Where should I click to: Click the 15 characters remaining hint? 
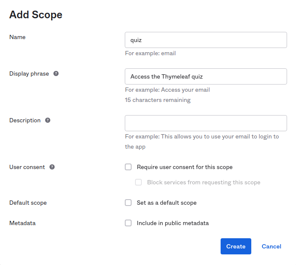[x=158, y=100]
